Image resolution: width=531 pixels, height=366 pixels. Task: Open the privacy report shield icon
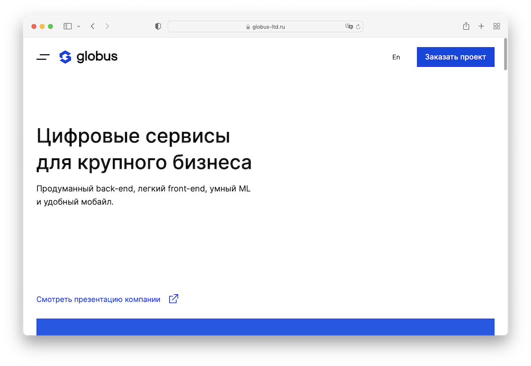point(158,27)
